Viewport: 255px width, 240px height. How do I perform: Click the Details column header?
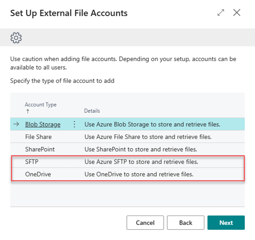coord(92,111)
